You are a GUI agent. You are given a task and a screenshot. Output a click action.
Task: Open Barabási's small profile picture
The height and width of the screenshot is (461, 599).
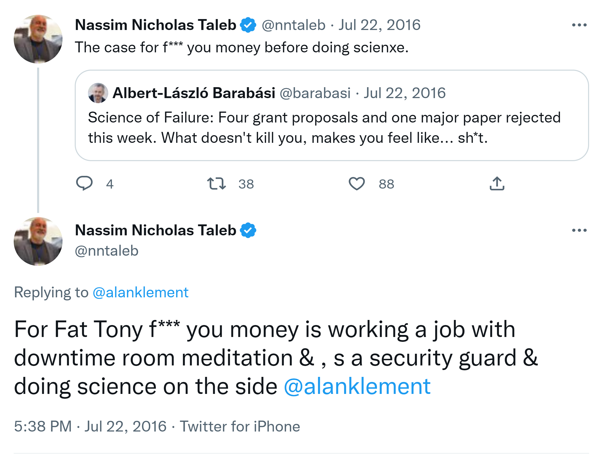[x=98, y=93]
